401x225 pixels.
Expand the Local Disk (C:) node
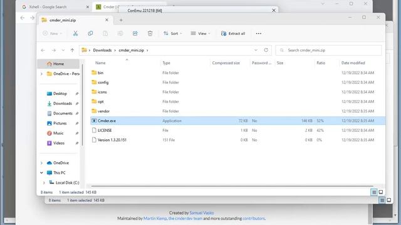(x=44, y=182)
